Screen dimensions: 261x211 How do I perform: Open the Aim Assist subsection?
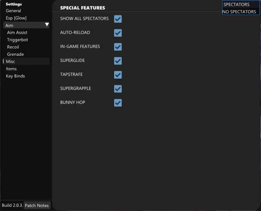(17, 32)
